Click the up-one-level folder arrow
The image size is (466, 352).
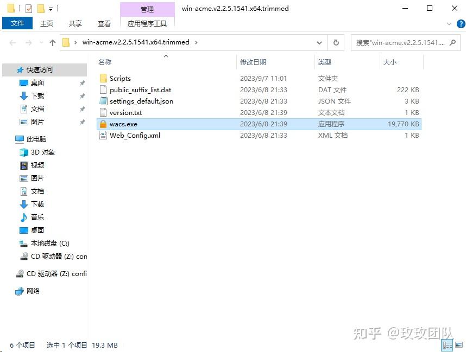52,42
